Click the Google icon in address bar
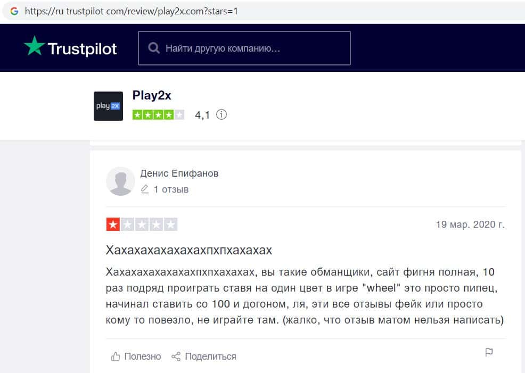Viewport: 525px width, 373px height. 14,11
